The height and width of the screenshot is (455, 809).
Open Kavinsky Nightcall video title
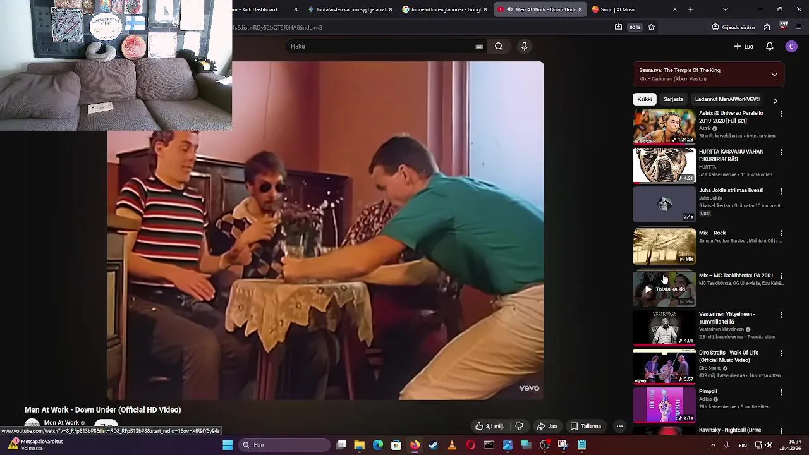(730, 430)
